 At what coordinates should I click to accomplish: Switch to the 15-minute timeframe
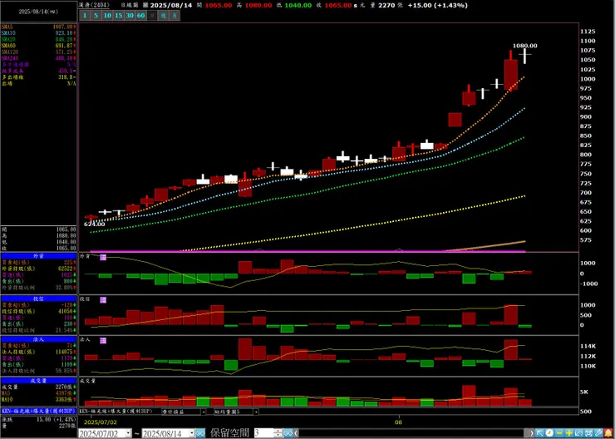pos(118,16)
